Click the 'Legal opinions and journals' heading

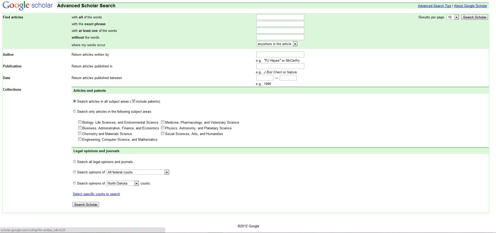point(96,151)
